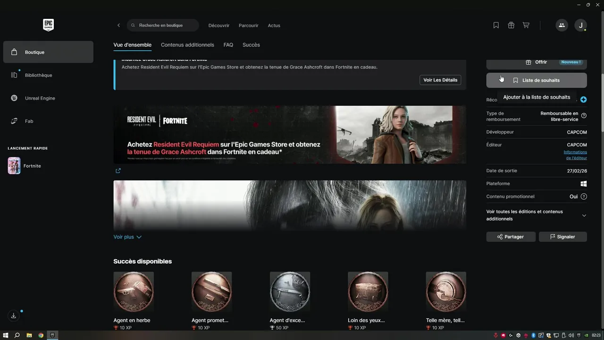Screen dimensions: 604x340
Task: Click the Signaler button
Action: click(x=562, y=237)
